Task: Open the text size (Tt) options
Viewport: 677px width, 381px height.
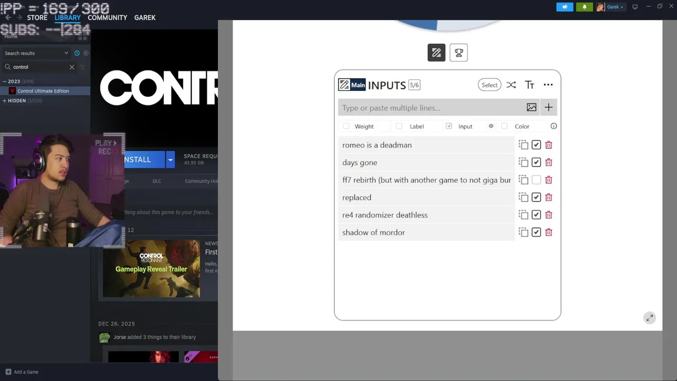Action: pyautogui.click(x=529, y=85)
